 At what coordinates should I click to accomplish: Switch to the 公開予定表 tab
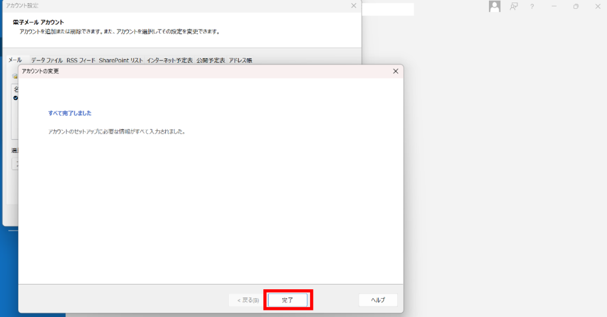(210, 60)
